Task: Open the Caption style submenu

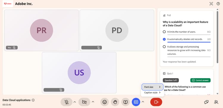Action: click(x=152, y=93)
